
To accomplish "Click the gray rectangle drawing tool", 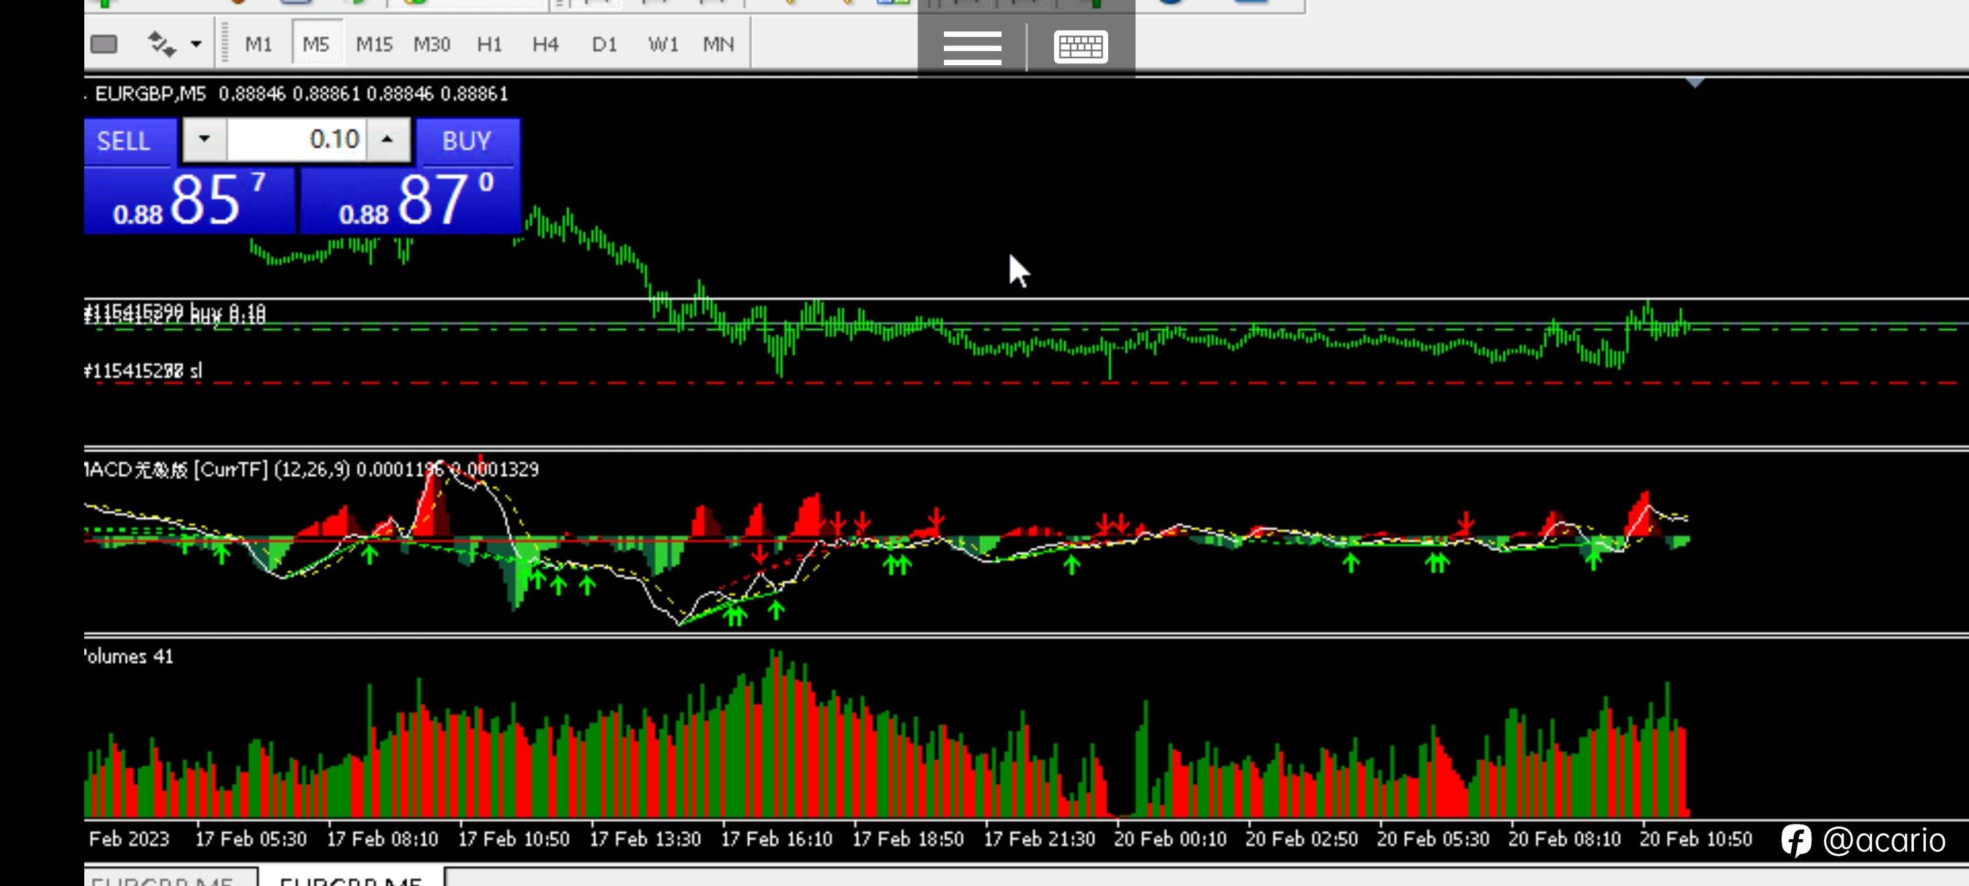I will tap(104, 44).
